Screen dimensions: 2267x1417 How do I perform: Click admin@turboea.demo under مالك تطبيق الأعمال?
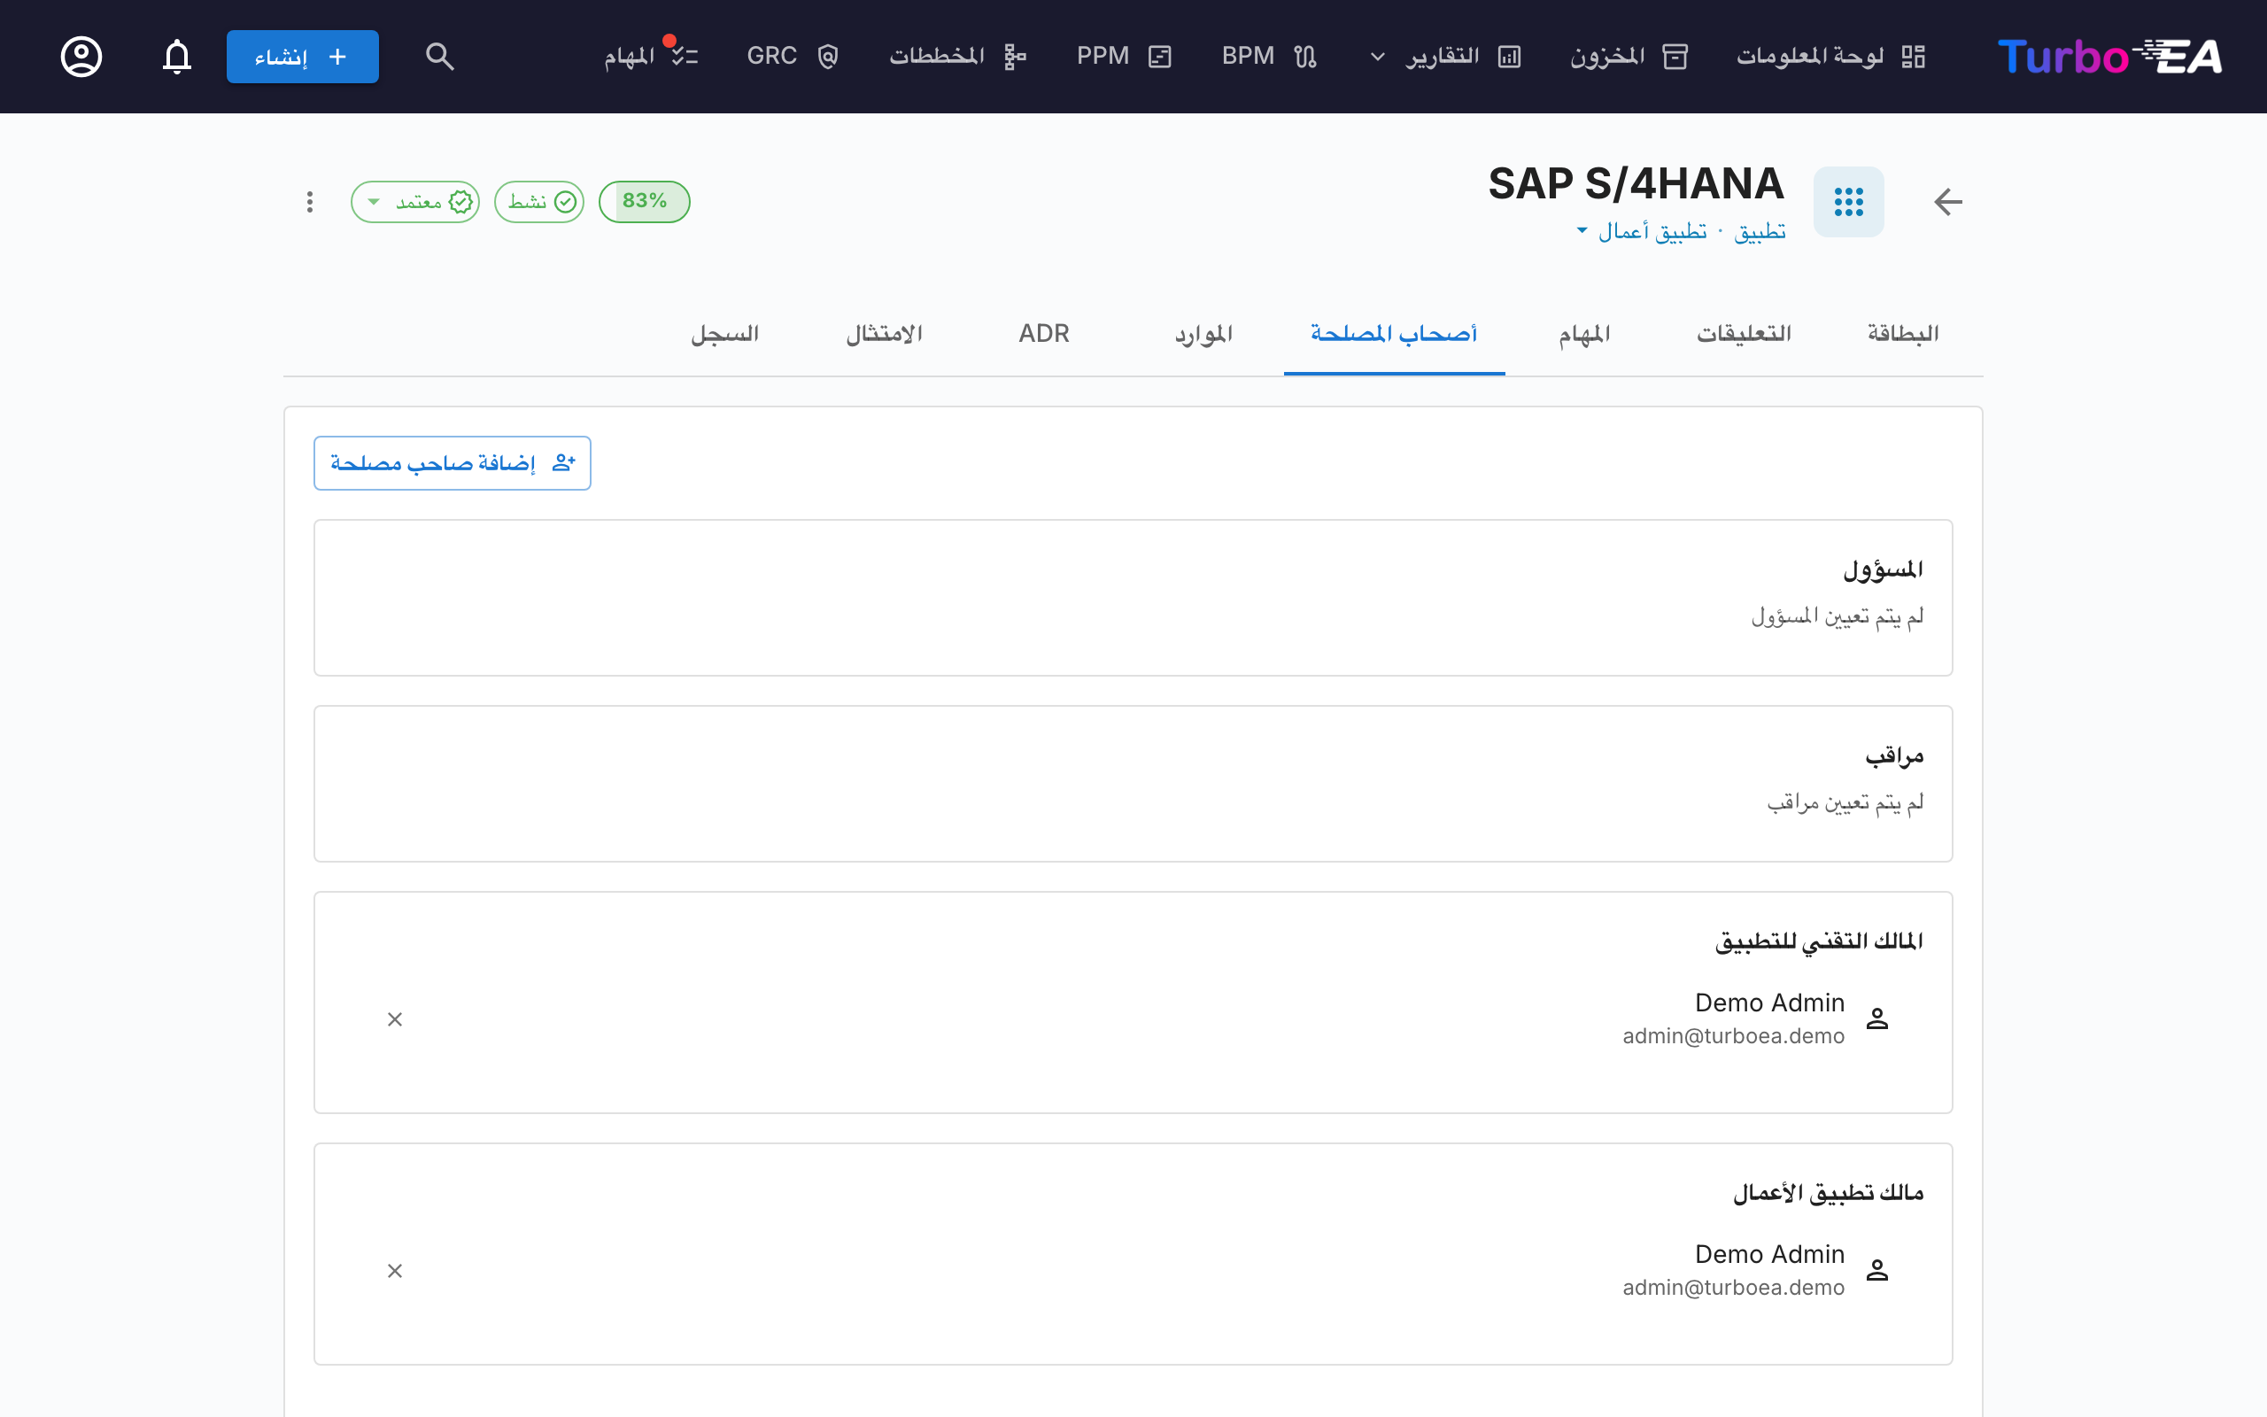(1733, 1287)
